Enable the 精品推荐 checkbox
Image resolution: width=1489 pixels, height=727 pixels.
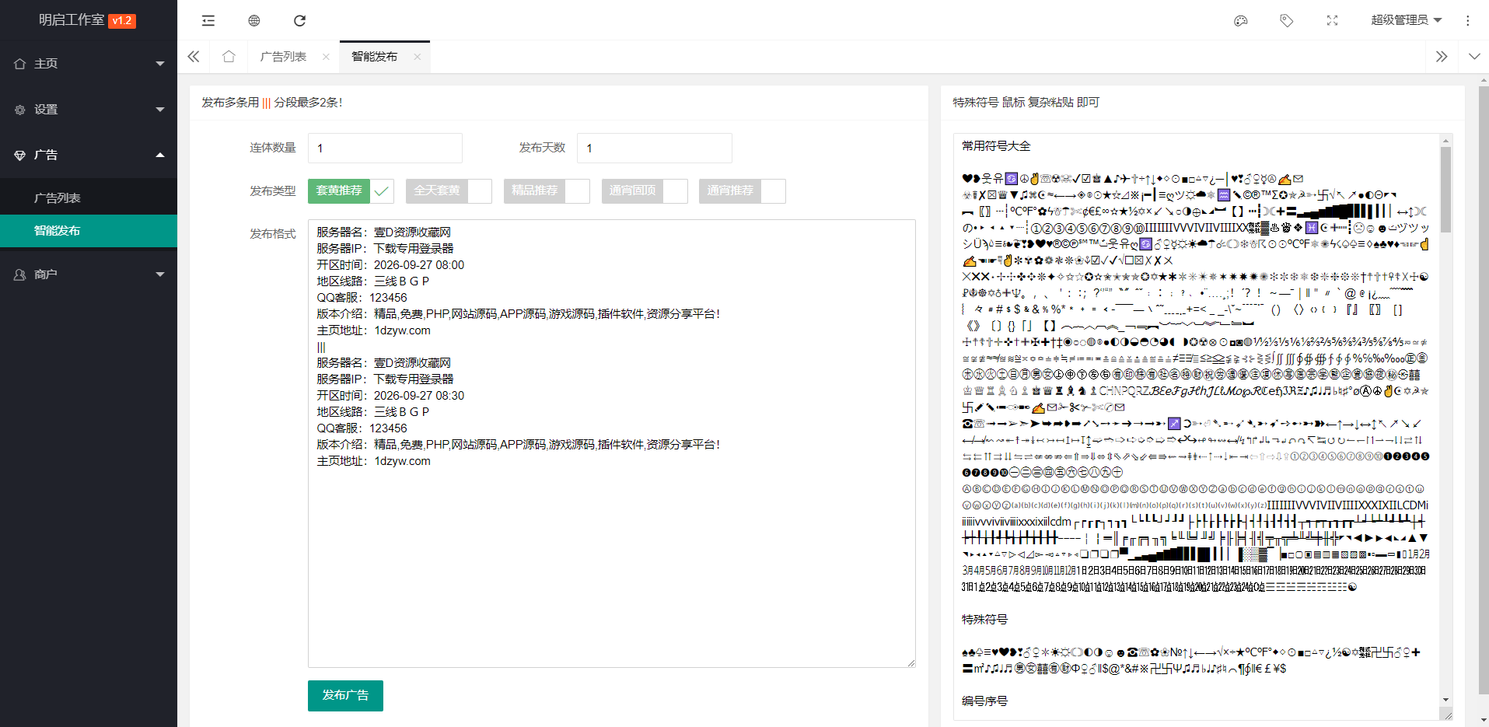(x=547, y=190)
